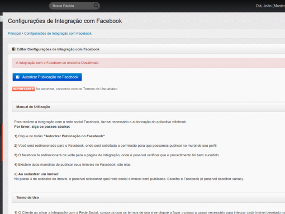Click Autorizar Publicação no Facebook button
Screen dimensions: 285x214
(x=47, y=77)
